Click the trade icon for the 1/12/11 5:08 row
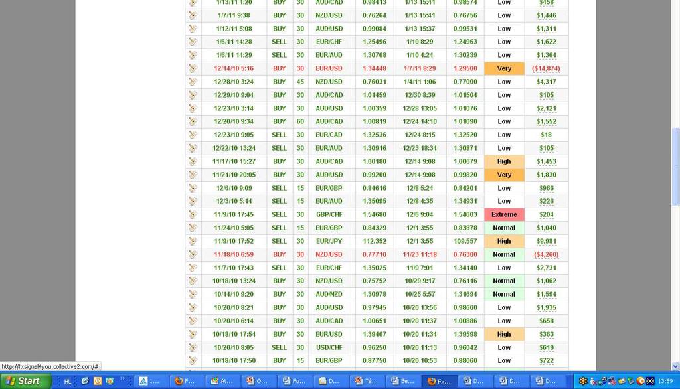Screen dimensions: 680x389 tap(193, 29)
